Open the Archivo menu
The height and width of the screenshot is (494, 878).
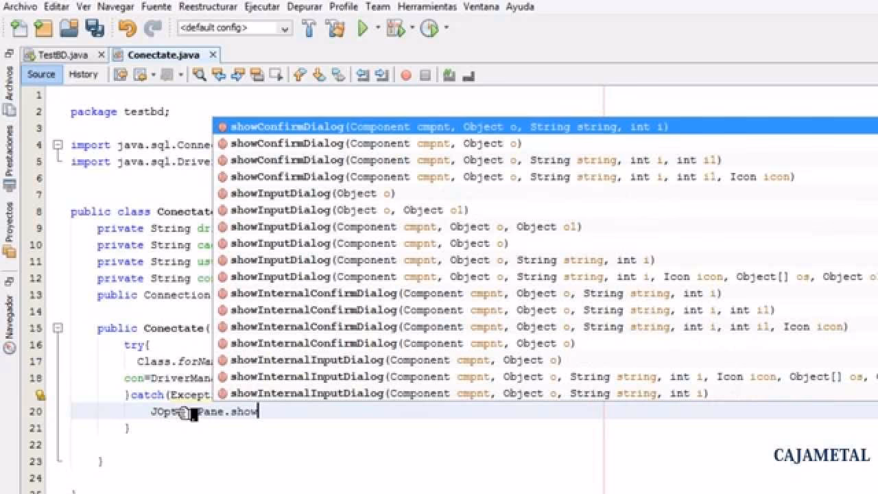(x=19, y=6)
